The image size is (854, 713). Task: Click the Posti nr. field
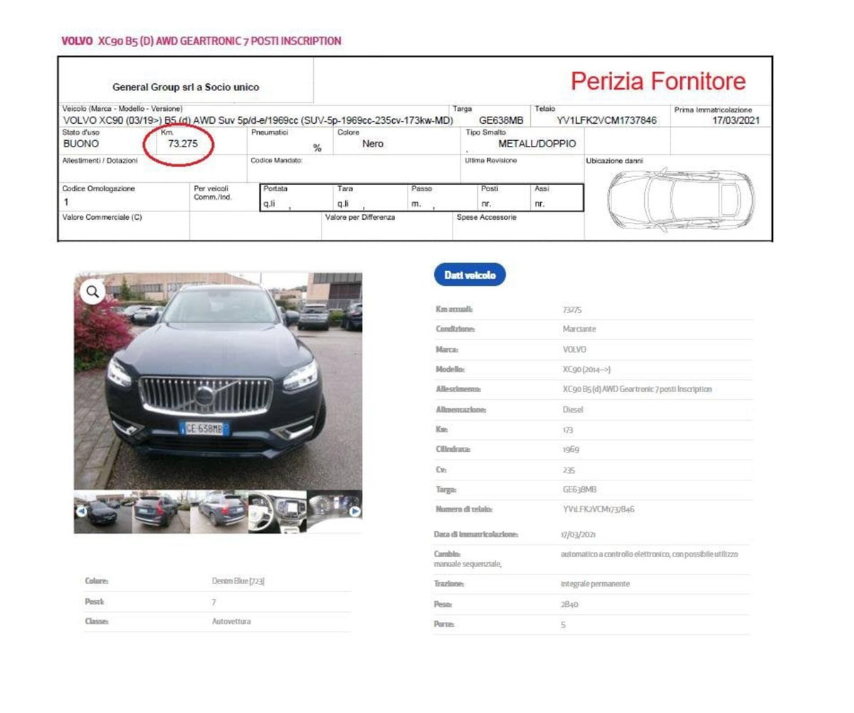click(x=505, y=198)
